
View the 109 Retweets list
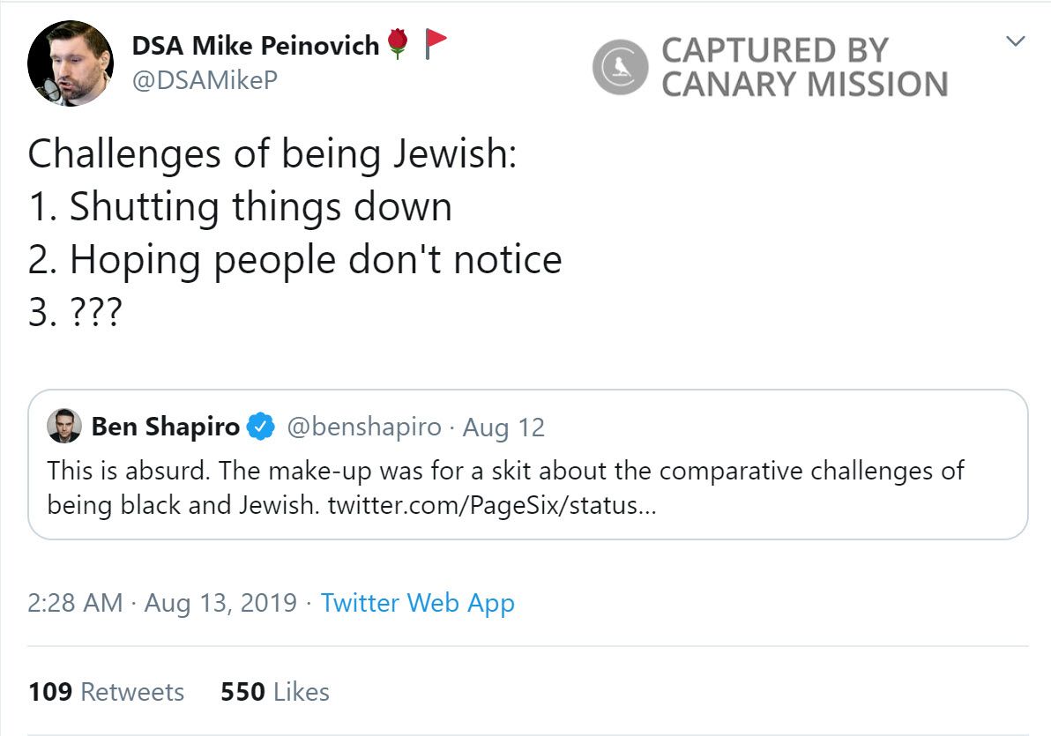(x=106, y=692)
